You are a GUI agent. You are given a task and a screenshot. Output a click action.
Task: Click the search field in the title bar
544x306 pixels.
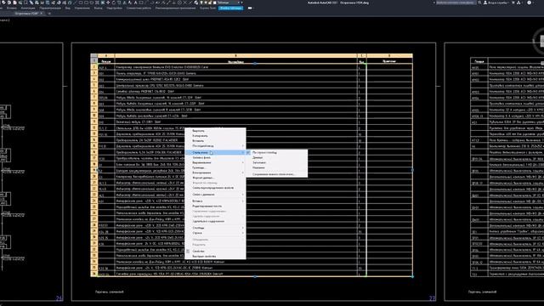[456, 3]
